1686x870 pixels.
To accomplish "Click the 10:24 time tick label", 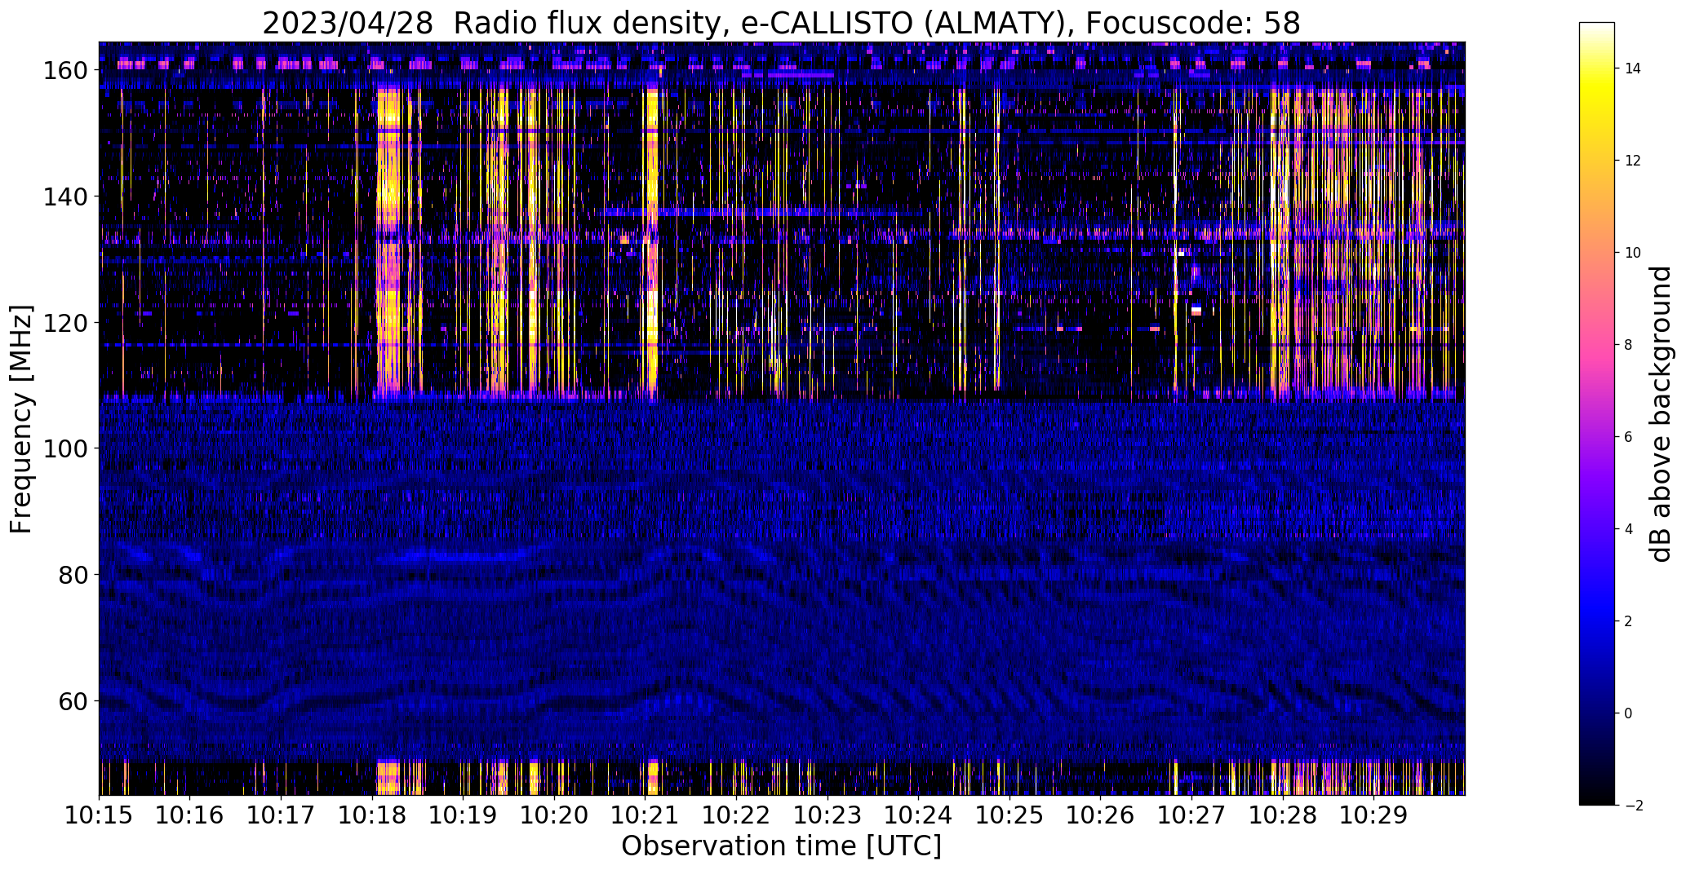I will point(919,815).
